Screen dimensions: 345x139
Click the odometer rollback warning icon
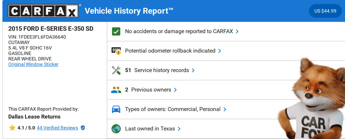116,51
